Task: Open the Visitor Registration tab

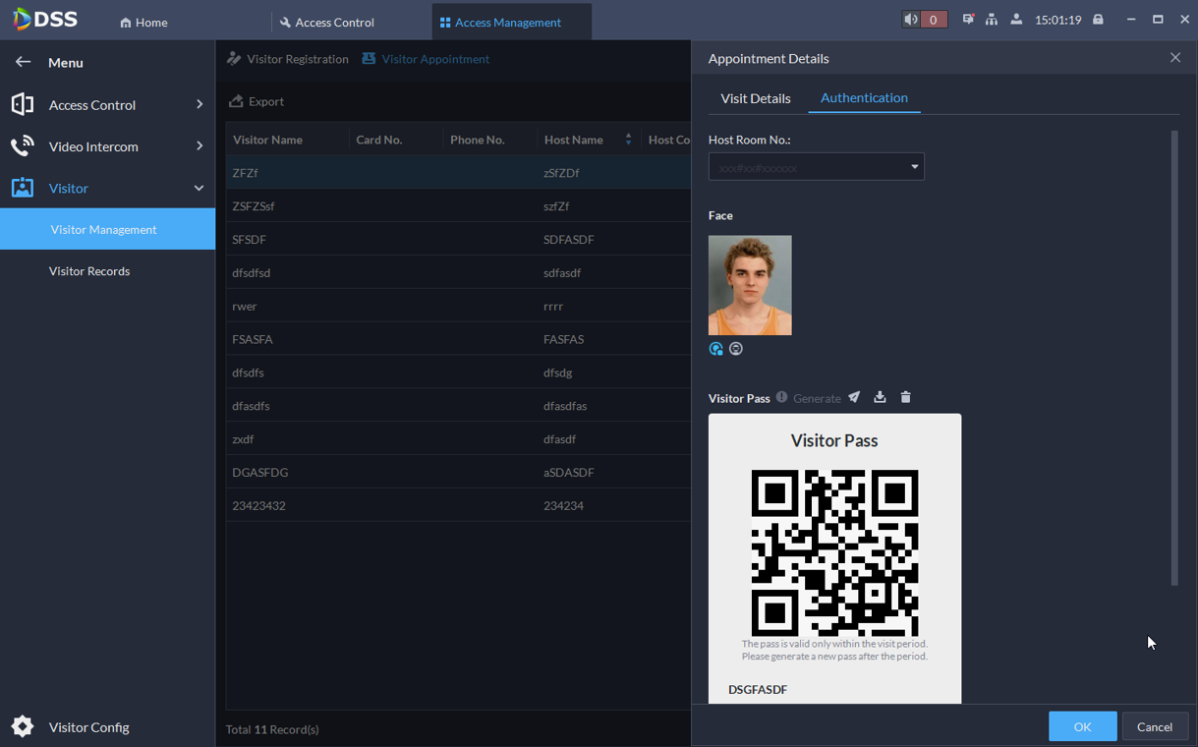Action: click(288, 59)
